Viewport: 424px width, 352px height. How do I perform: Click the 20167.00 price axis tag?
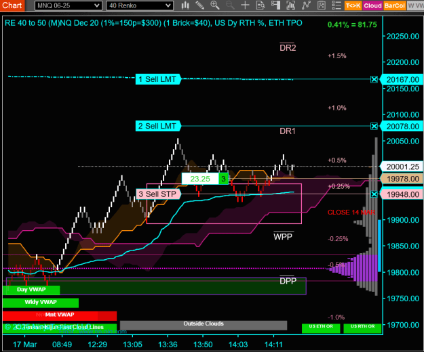pos(402,80)
